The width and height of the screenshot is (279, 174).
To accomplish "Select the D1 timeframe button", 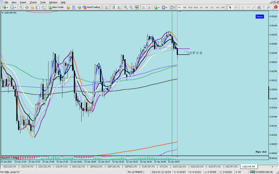I will [x=212, y=8].
